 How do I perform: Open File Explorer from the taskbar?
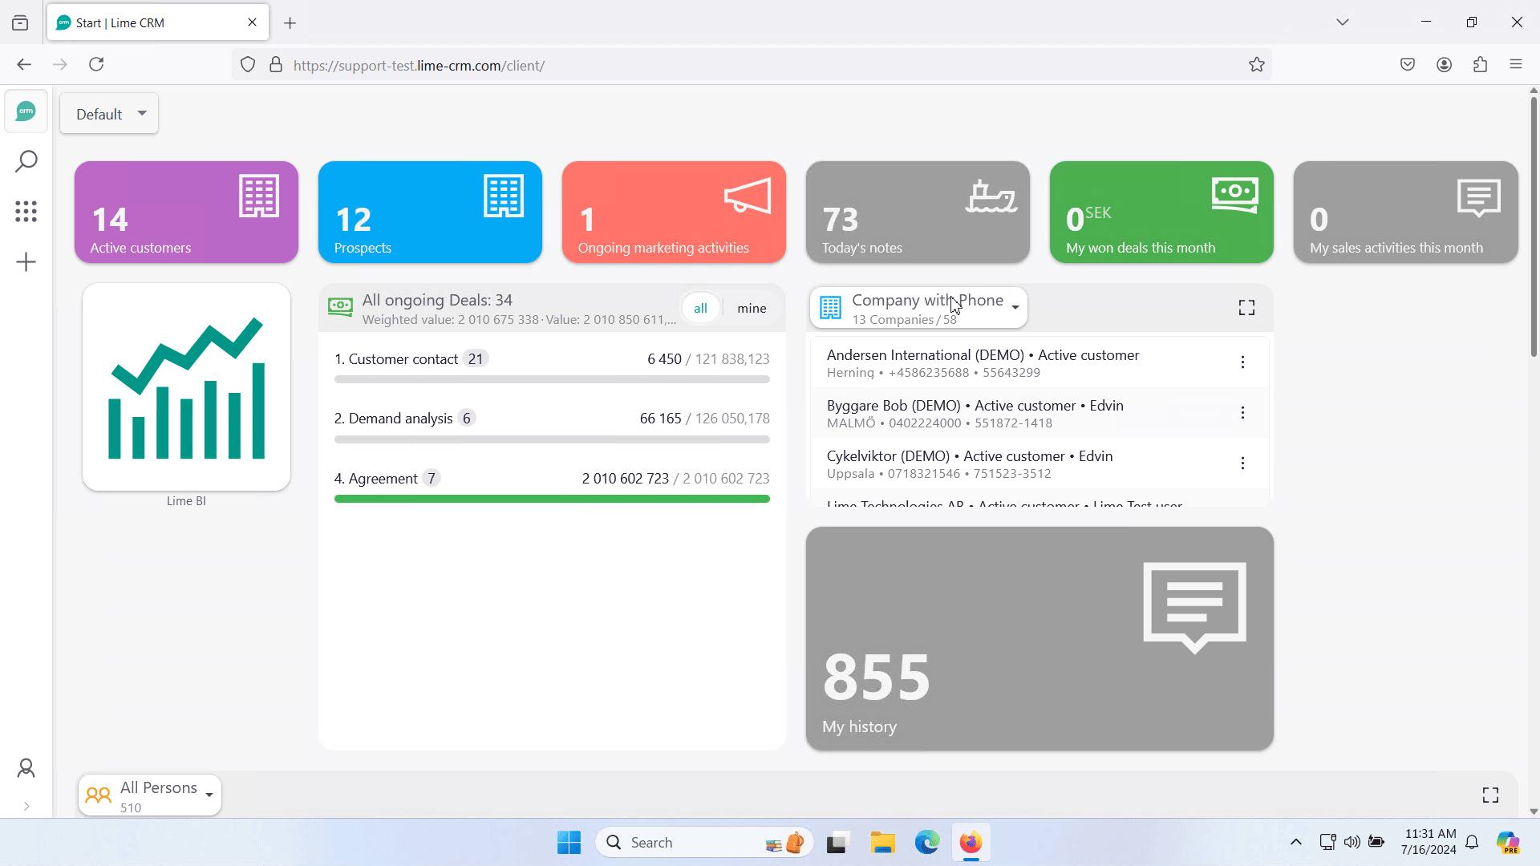pos(882,843)
